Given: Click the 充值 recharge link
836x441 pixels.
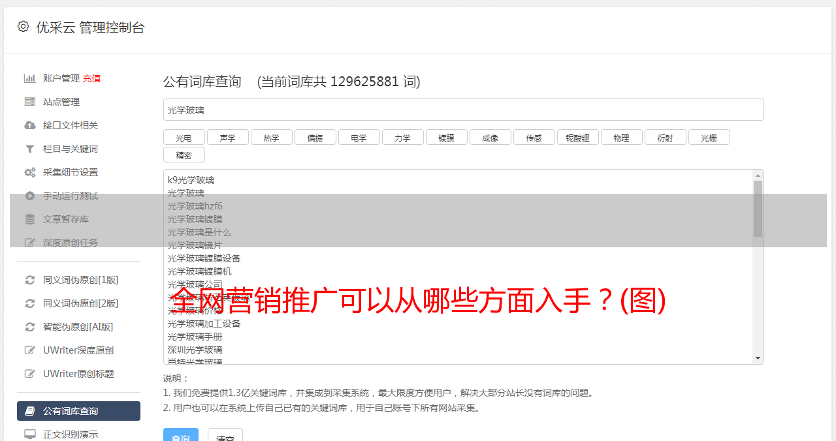Looking at the screenshot, I should [x=91, y=78].
